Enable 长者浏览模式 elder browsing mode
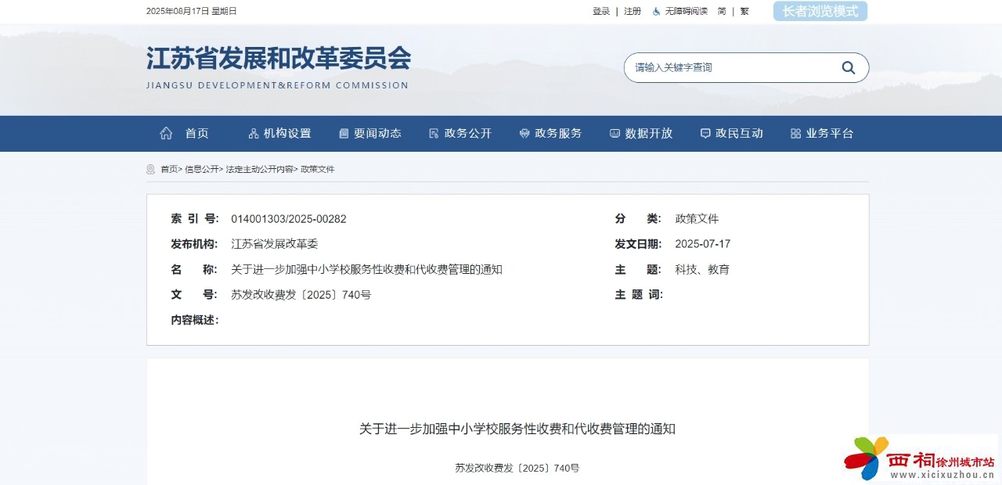 820,11
